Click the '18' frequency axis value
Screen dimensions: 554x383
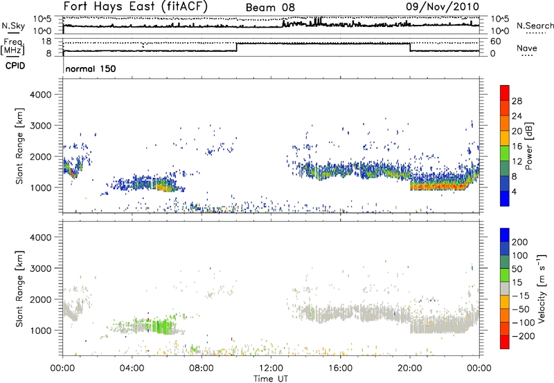[x=46, y=41]
